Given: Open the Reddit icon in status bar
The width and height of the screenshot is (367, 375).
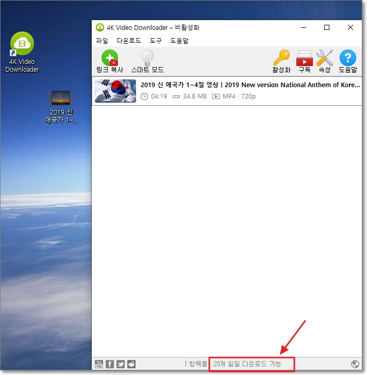Looking at the screenshot, I should pos(131,364).
